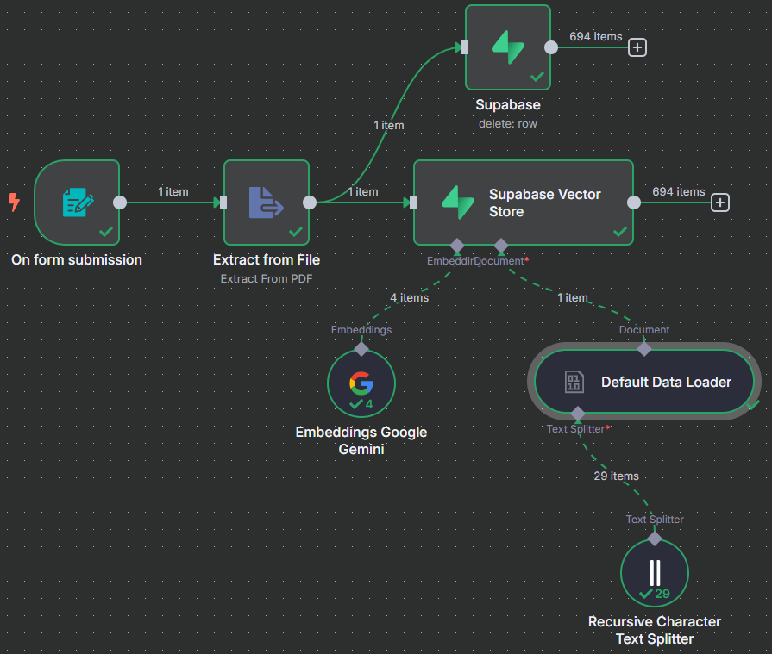Select the Recursive Character Text Splitter node

[655, 573]
